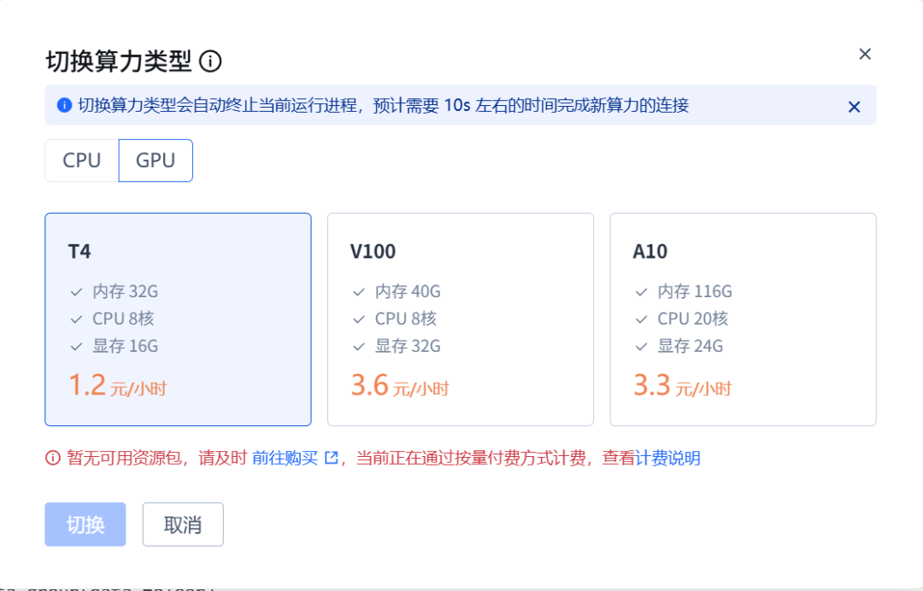Switch to the CPU tab

(82, 161)
